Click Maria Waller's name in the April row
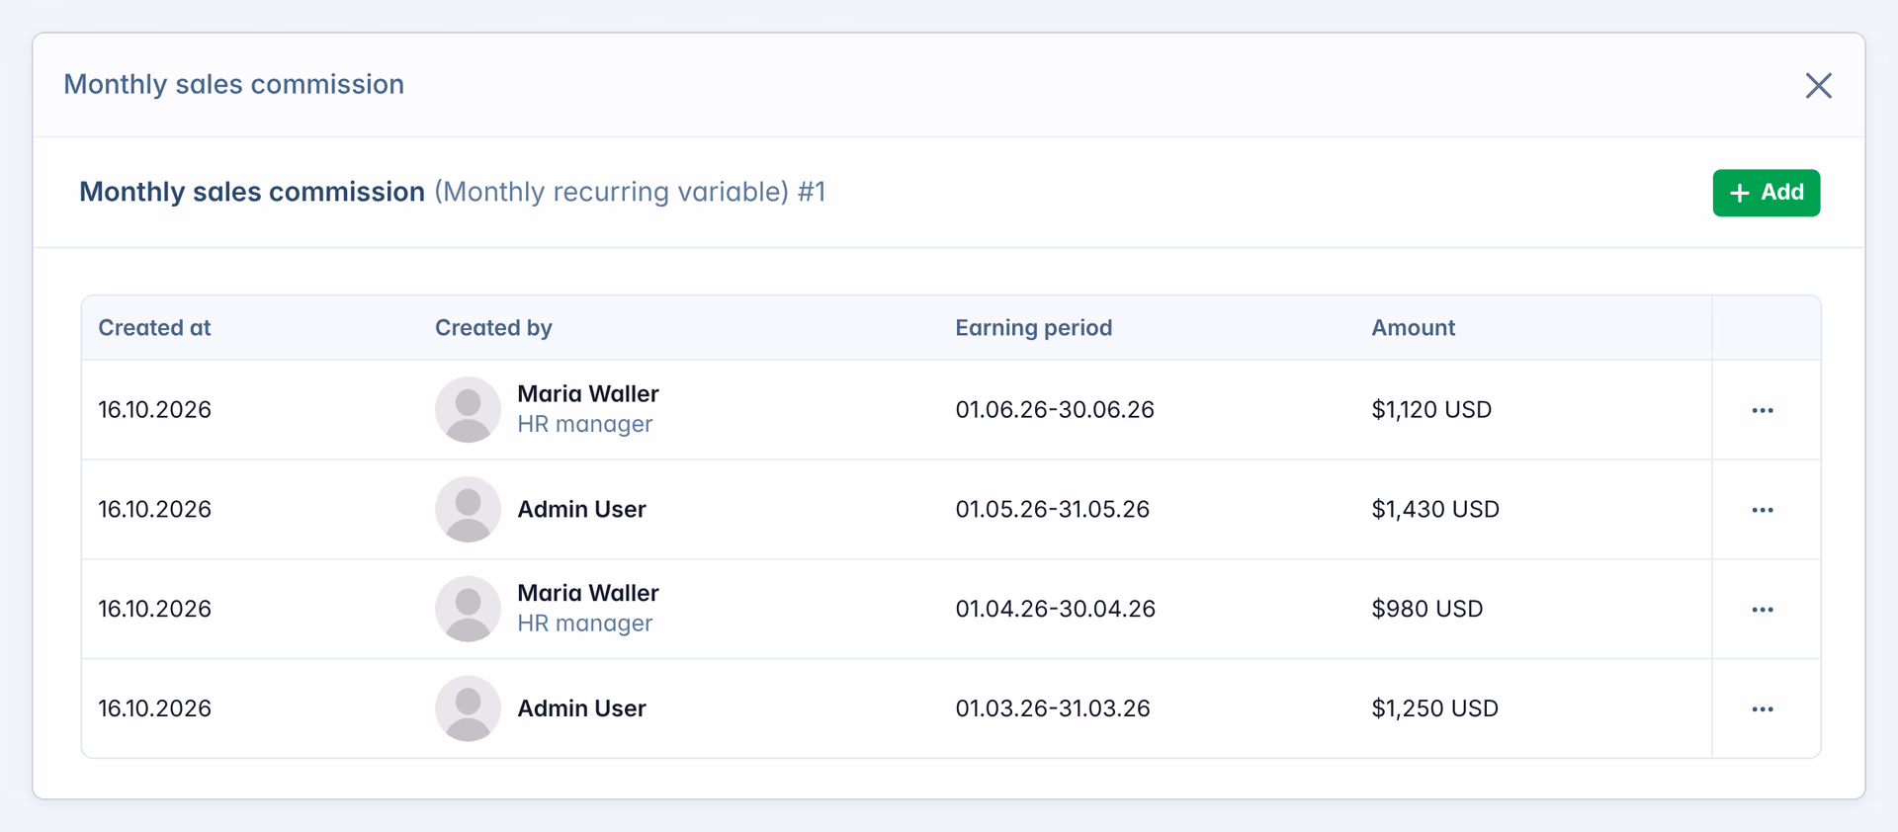Screen dimensions: 1898x832 [x=588, y=594]
